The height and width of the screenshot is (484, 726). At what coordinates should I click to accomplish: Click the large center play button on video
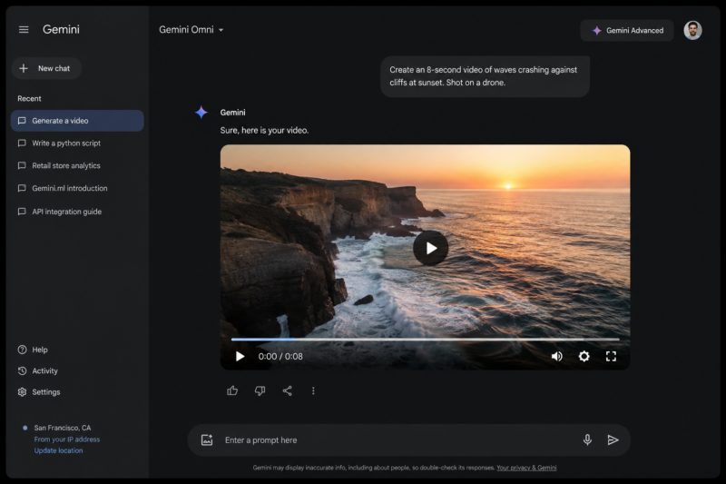point(430,248)
